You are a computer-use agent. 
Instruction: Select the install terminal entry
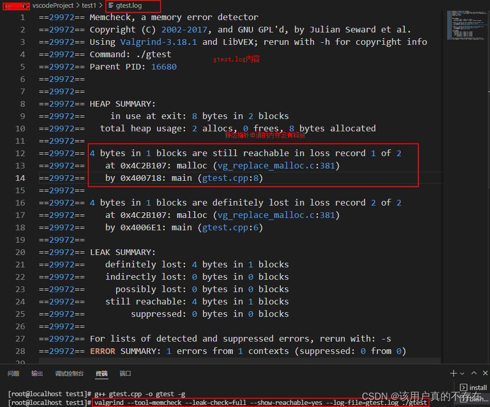[x=474, y=387]
